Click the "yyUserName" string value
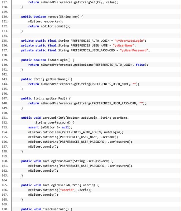 pos(124,45)
